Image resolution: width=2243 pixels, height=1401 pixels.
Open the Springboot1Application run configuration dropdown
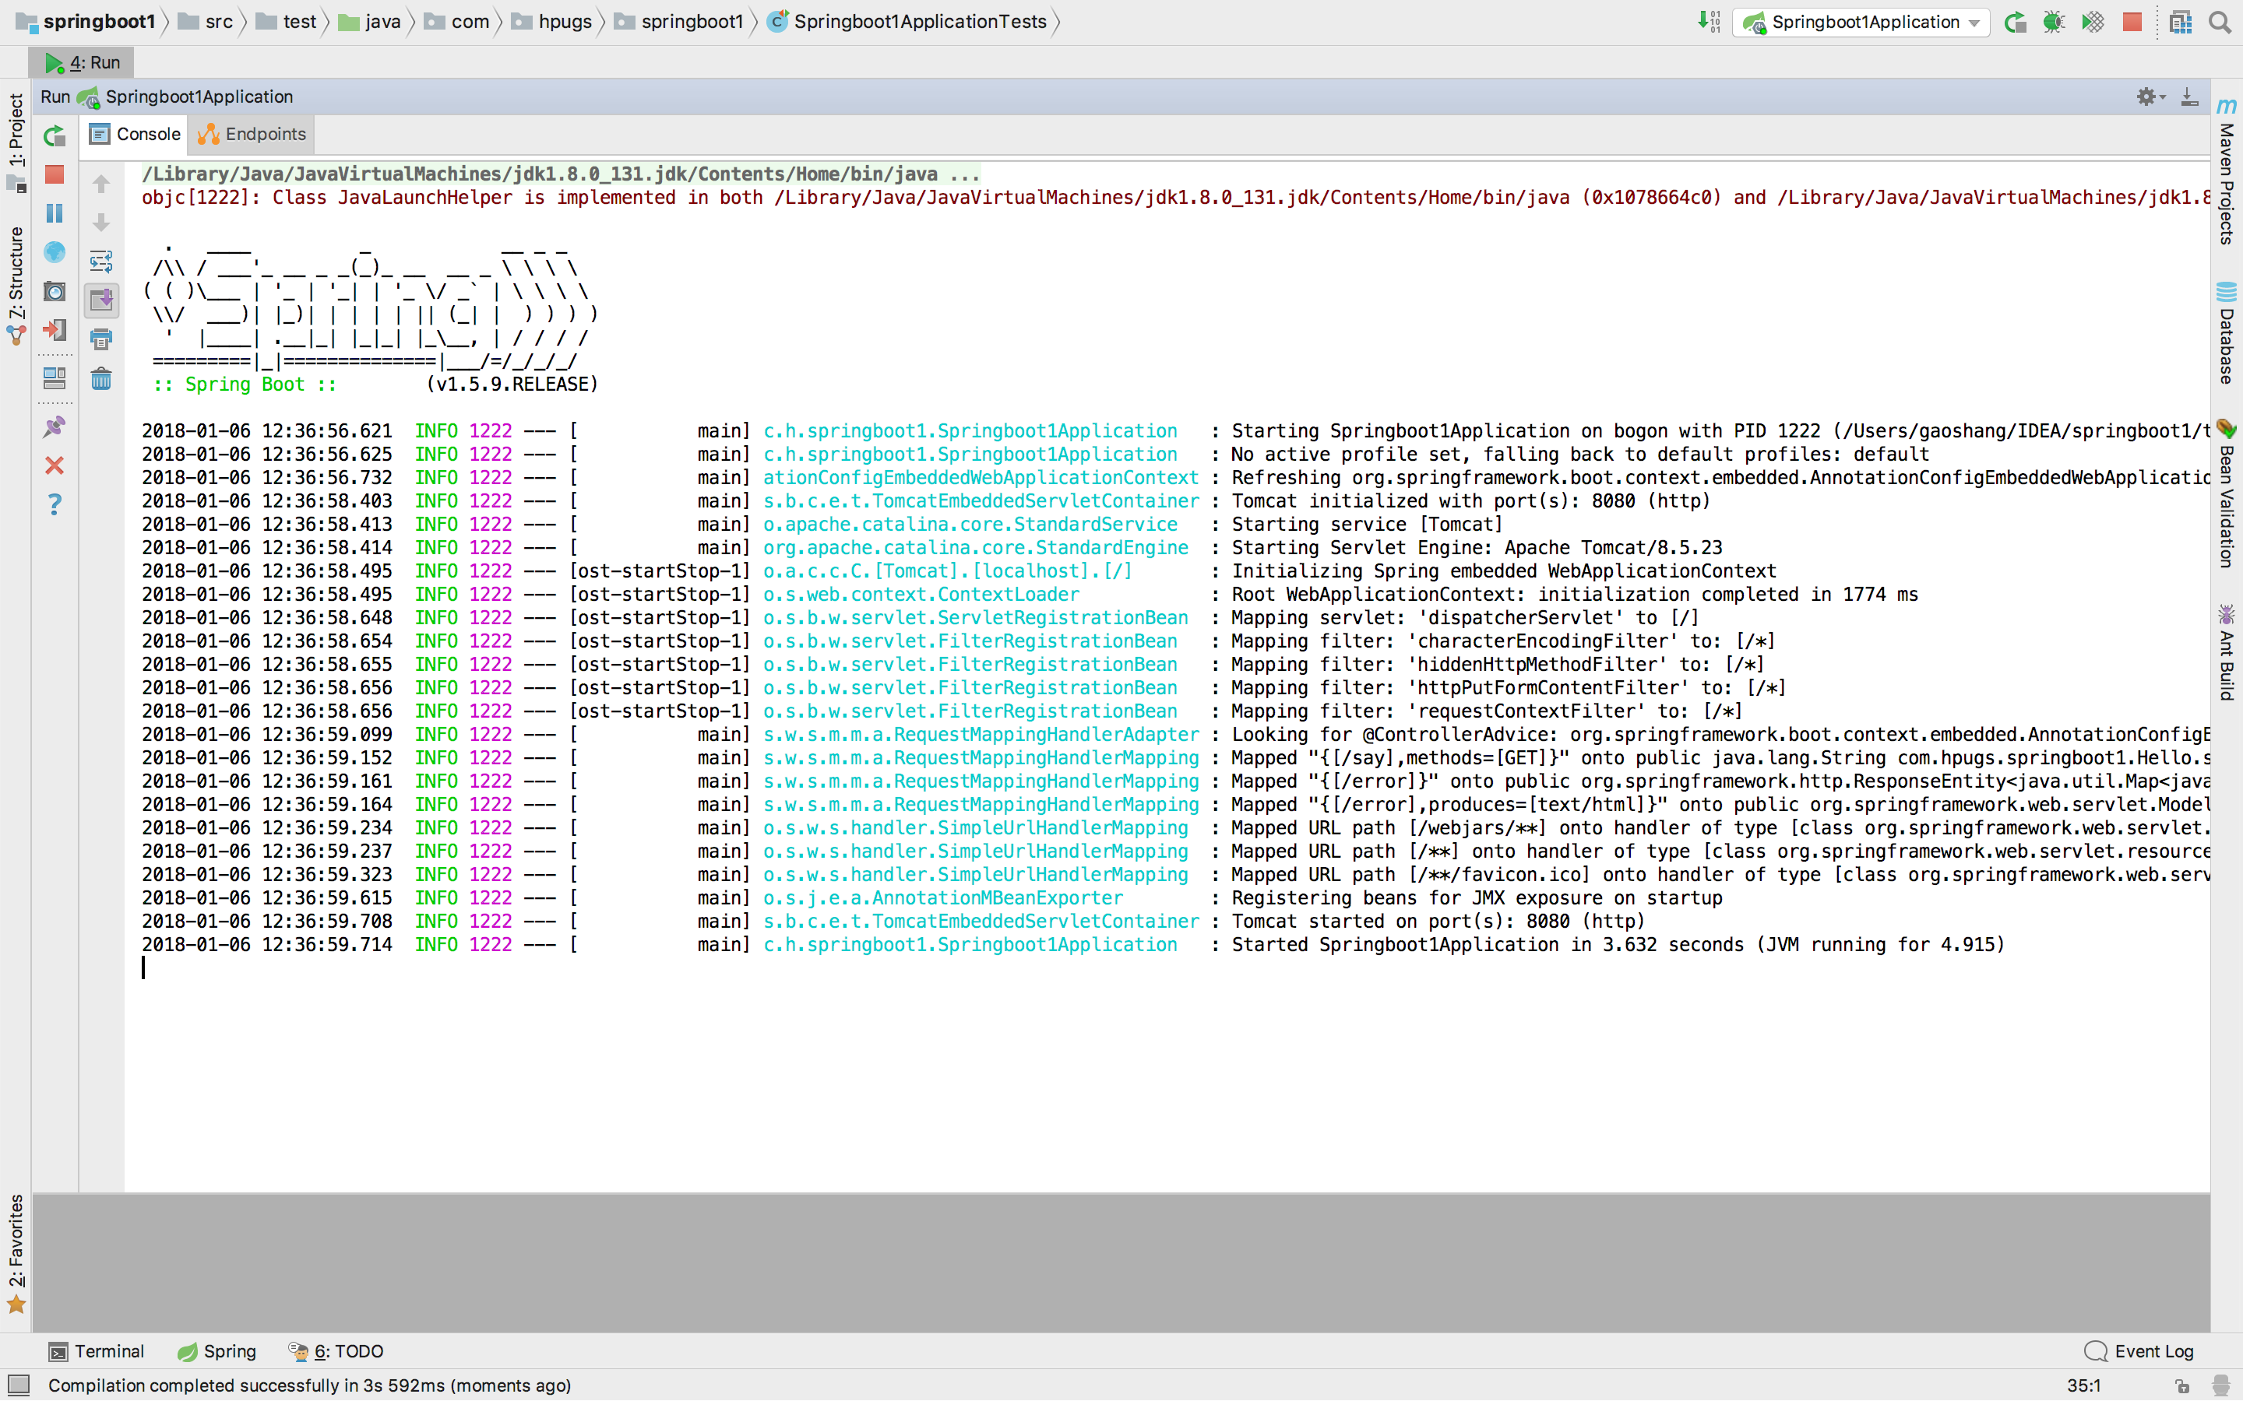(x=1861, y=23)
